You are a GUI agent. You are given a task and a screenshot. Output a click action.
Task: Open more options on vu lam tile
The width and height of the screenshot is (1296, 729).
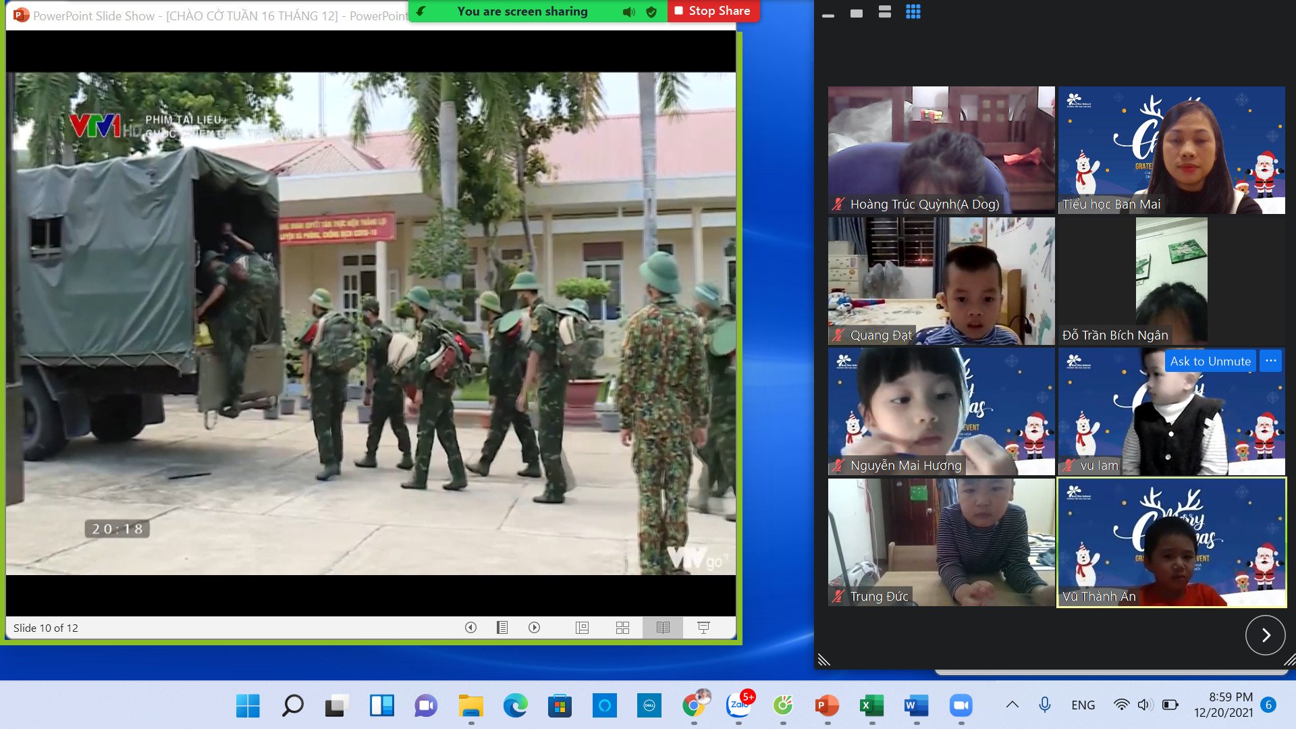click(x=1270, y=361)
